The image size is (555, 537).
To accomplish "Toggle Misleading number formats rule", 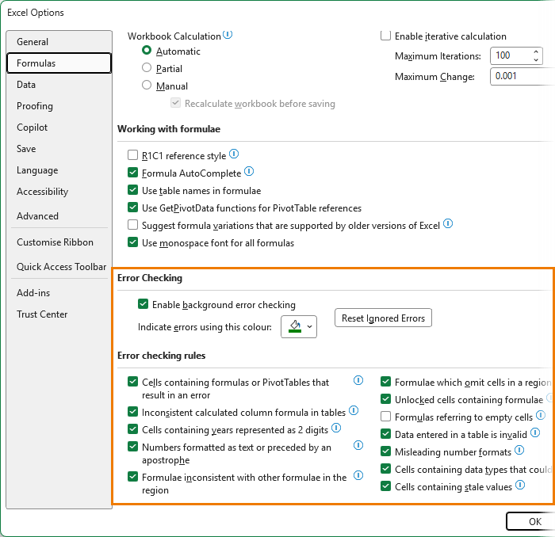I will click(x=385, y=451).
